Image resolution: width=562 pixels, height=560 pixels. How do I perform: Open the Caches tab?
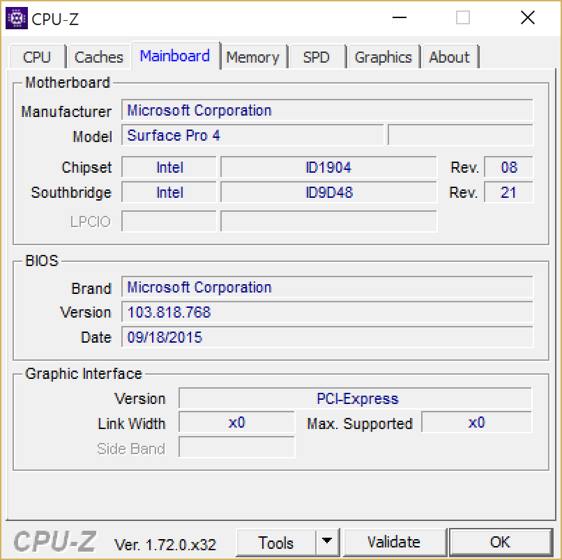[x=98, y=57]
